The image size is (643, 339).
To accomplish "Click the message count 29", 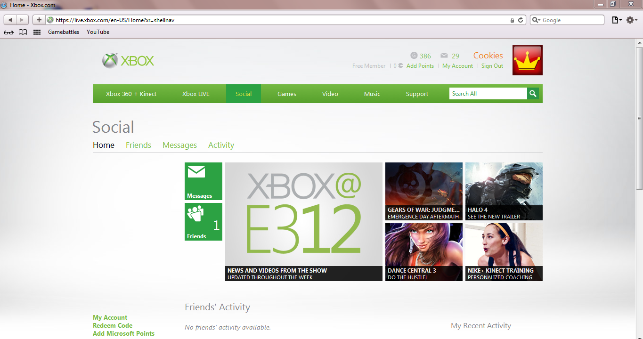I will click(455, 56).
